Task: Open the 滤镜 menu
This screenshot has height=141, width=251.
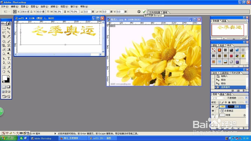Action: coord(54,7)
